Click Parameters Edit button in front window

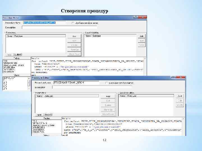108,101
